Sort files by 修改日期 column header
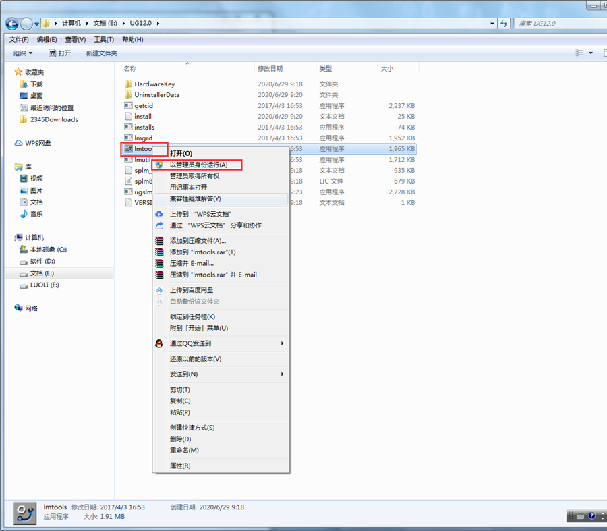607x531 pixels. (270, 69)
